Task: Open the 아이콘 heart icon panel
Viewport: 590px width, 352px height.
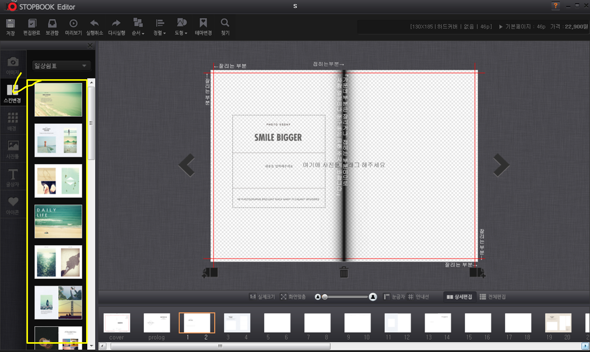Action: point(13,205)
